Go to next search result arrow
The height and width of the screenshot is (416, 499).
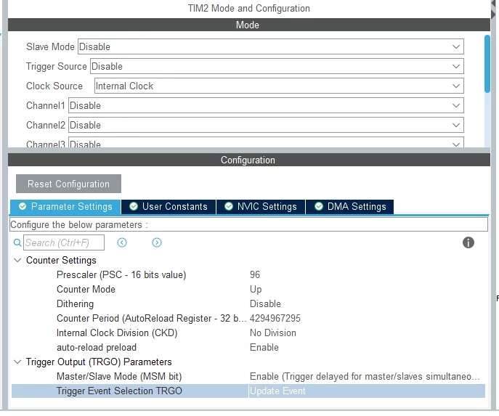pyautogui.click(x=157, y=243)
